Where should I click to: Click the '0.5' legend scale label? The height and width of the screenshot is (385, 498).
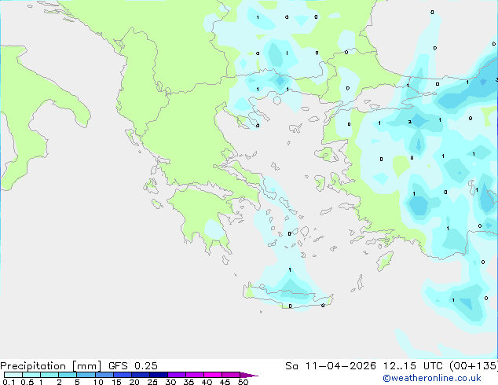pos(27,382)
